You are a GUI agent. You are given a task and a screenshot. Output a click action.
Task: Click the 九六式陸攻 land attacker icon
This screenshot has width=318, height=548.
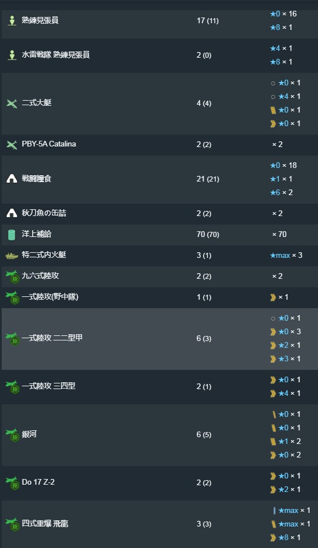tap(12, 277)
